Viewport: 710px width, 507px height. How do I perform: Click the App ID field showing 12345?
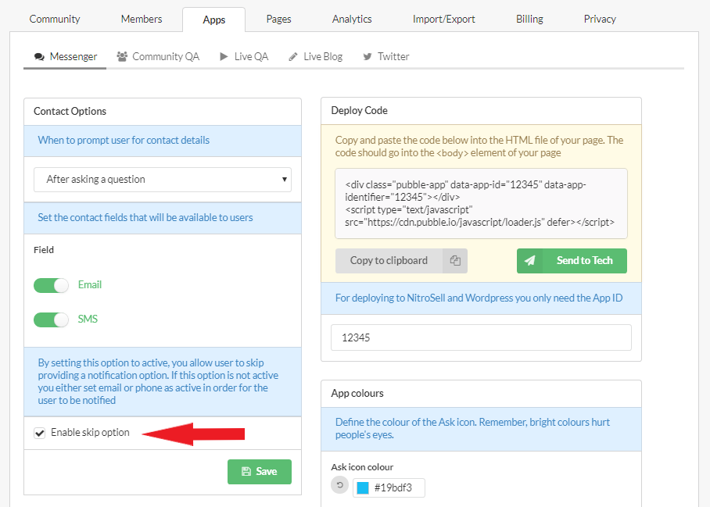pyautogui.click(x=481, y=338)
